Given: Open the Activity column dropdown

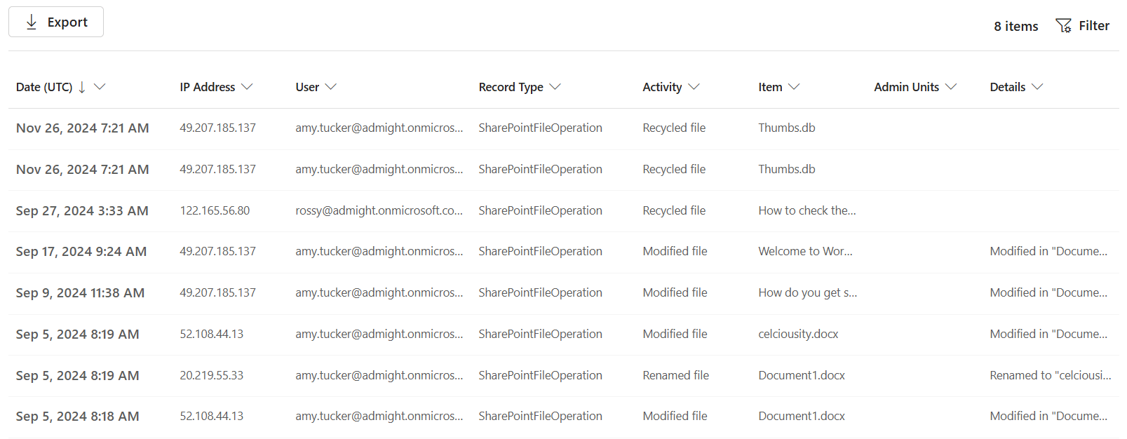Looking at the screenshot, I should (694, 87).
